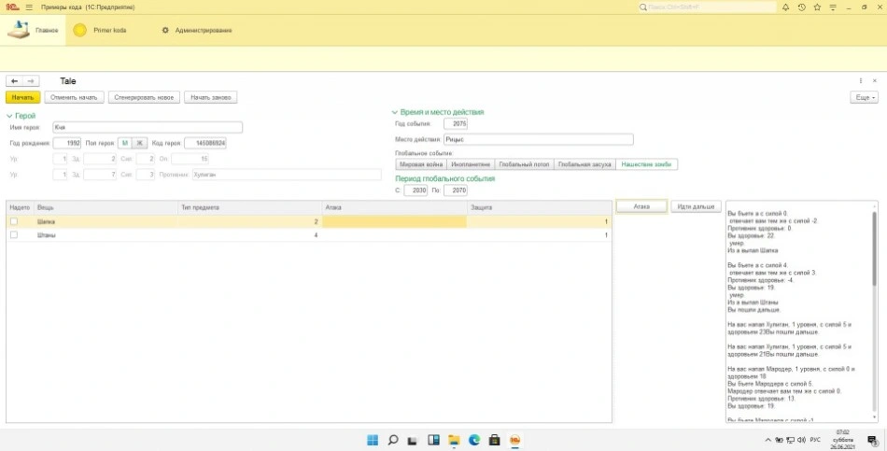Click the forward arrow navigation button
This screenshot has width=887, height=451.
pos(31,81)
